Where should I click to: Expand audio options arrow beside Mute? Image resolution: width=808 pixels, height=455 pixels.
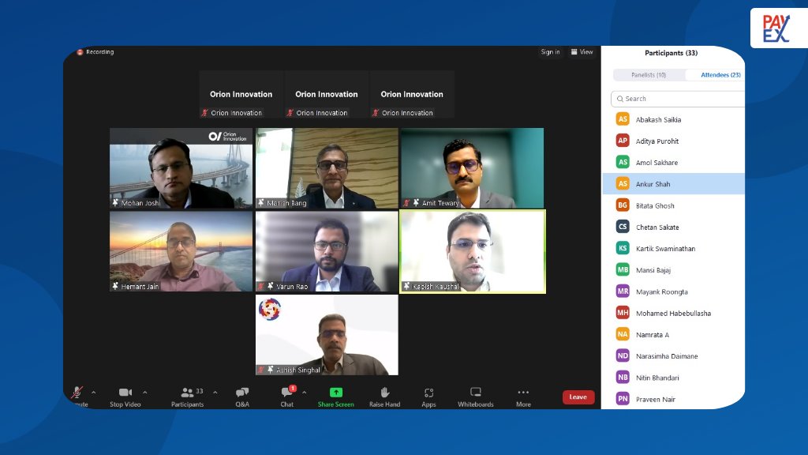[x=94, y=393]
